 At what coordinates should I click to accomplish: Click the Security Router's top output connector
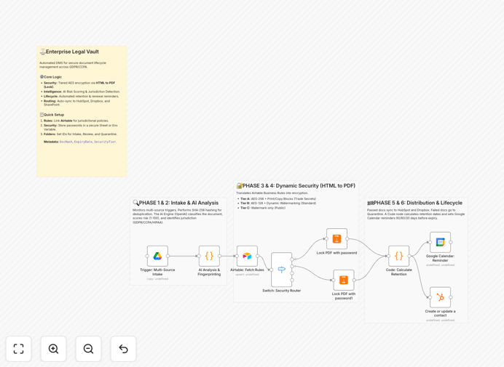(292, 259)
